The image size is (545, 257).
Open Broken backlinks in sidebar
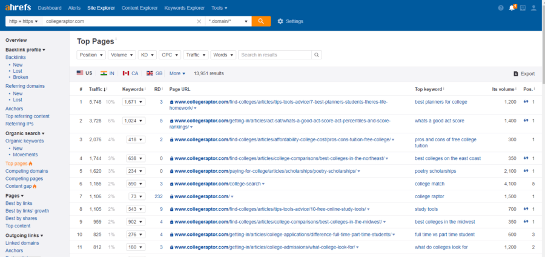point(21,77)
